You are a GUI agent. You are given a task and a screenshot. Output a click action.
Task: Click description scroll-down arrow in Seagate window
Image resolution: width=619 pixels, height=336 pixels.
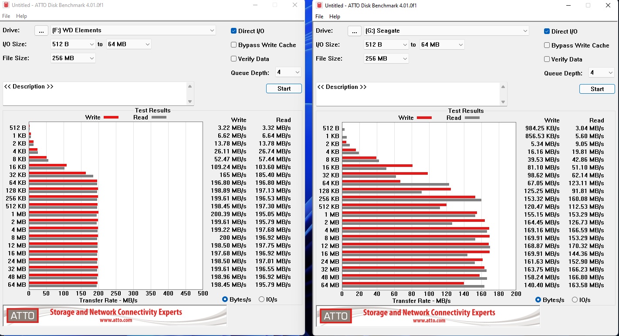click(503, 102)
